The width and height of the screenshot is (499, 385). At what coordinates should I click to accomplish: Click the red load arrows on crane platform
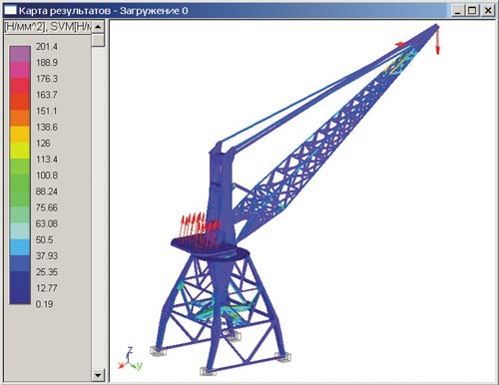pyautogui.click(x=201, y=230)
